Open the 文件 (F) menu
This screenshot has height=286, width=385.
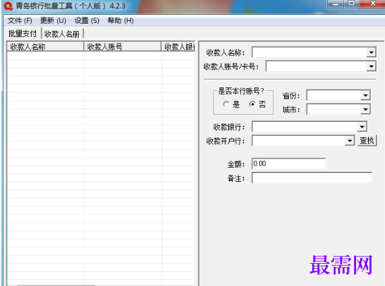[x=20, y=21]
